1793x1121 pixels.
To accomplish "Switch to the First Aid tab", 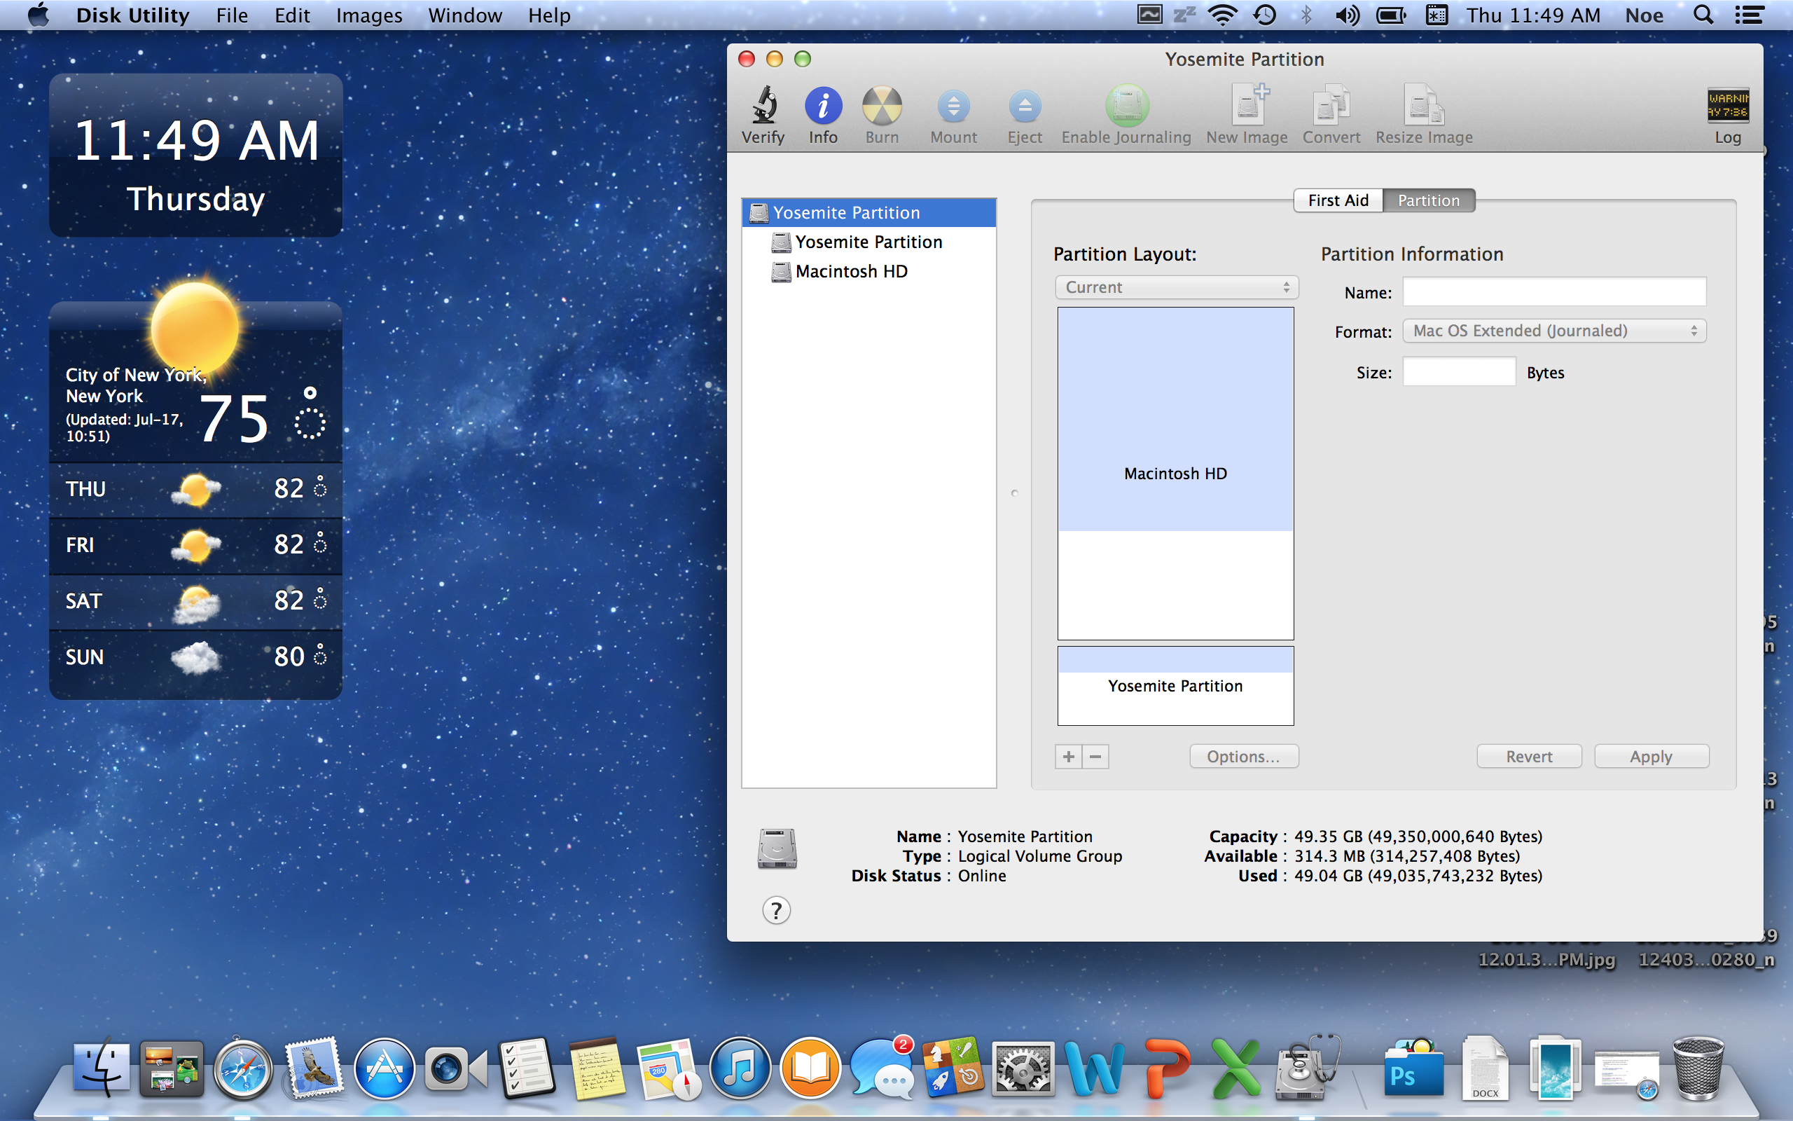I will pyautogui.click(x=1338, y=200).
